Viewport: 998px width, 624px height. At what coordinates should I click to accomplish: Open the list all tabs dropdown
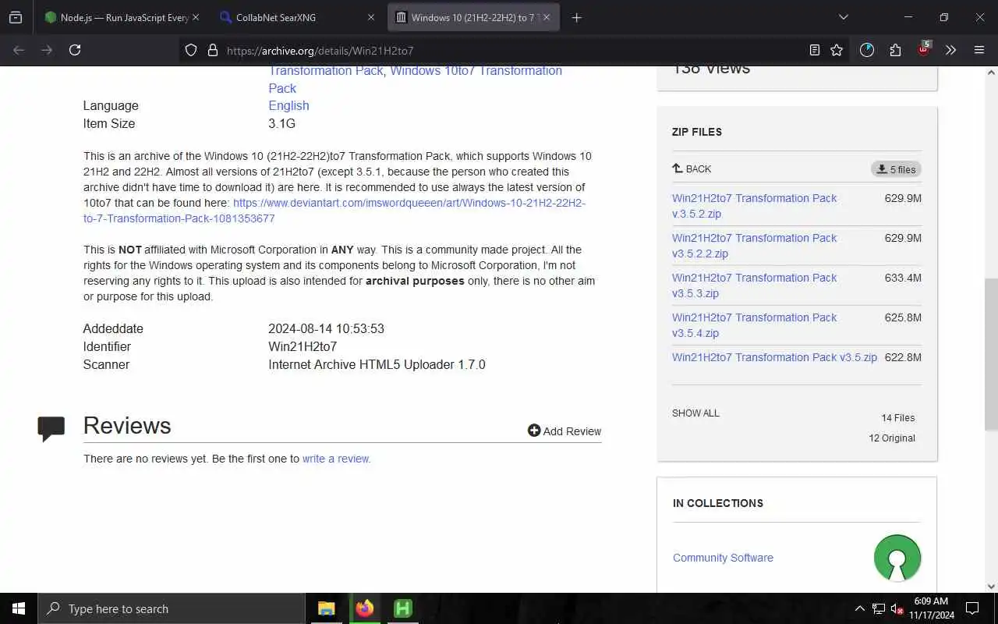click(843, 17)
